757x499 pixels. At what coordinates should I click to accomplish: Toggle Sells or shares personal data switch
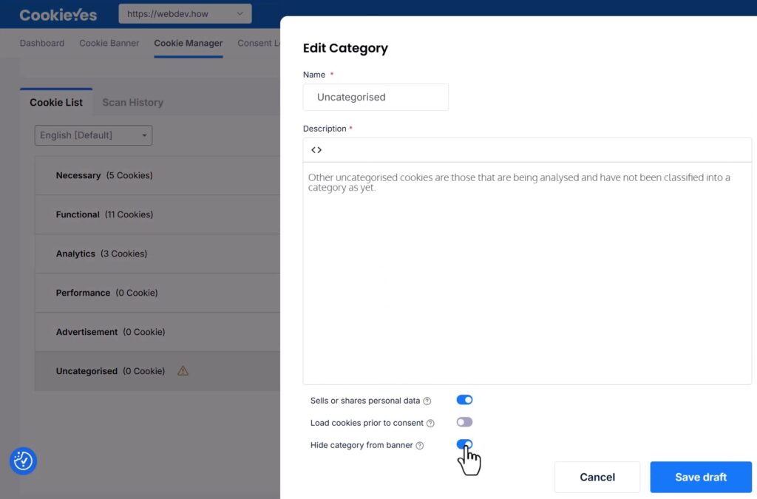[464, 400]
